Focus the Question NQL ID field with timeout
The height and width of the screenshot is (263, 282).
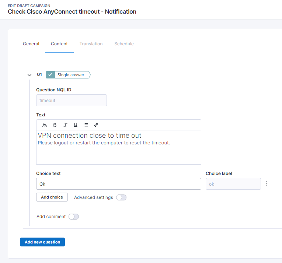tap(72, 100)
